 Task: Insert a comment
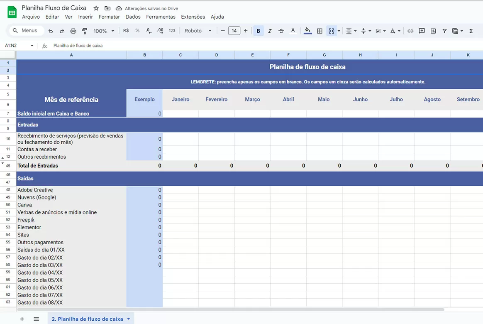coord(422,31)
